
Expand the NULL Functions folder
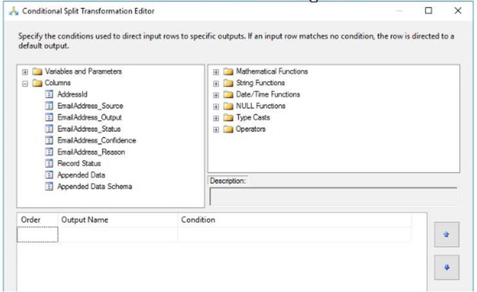tap(216, 106)
